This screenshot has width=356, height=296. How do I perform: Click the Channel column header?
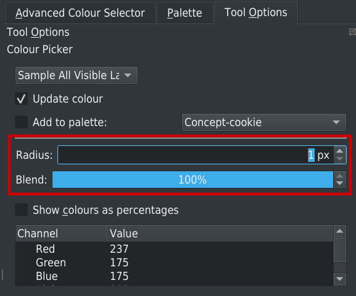(61, 234)
